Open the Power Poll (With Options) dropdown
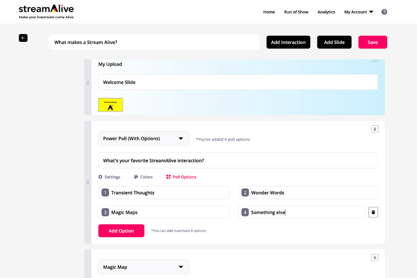Image resolution: width=417 pixels, height=278 pixels. coord(144,138)
